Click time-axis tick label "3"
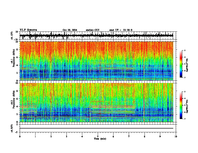 pyautogui.click(x=66, y=136)
